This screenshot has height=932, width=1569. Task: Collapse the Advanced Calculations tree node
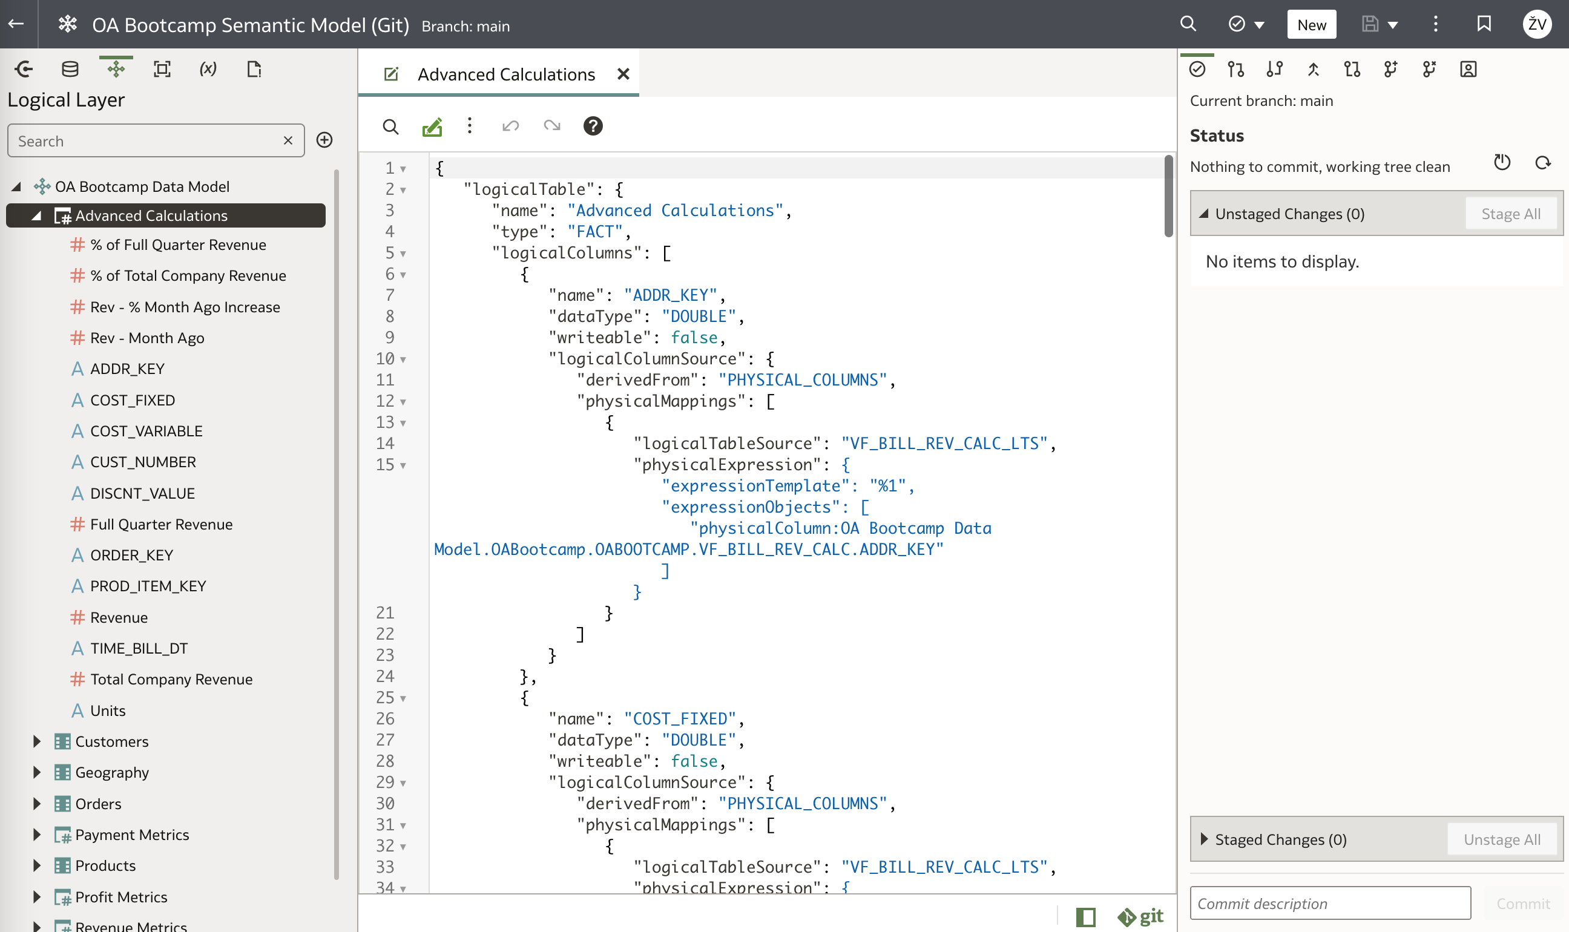point(36,216)
